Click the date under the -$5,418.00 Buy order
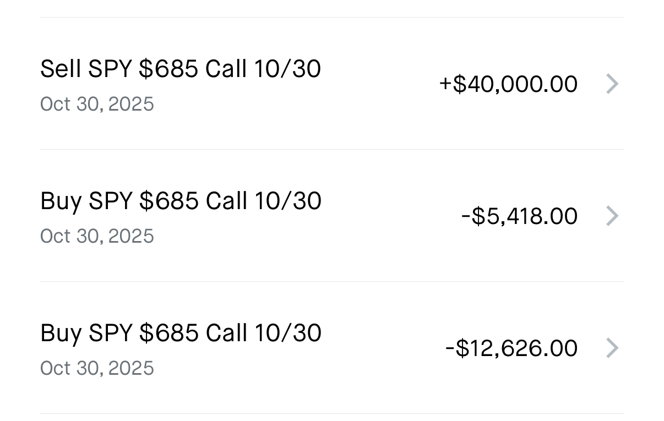Image resolution: width=664 pixels, height=421 pixels. coord(97,236)
